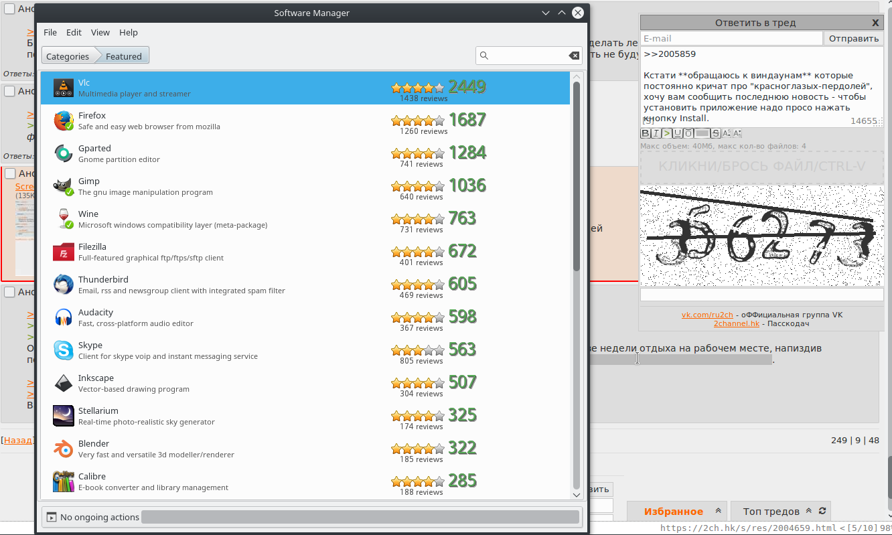Insert quote marker in reply form
Viewport: 892px width, 535px height.
click(x=666, y=133)
